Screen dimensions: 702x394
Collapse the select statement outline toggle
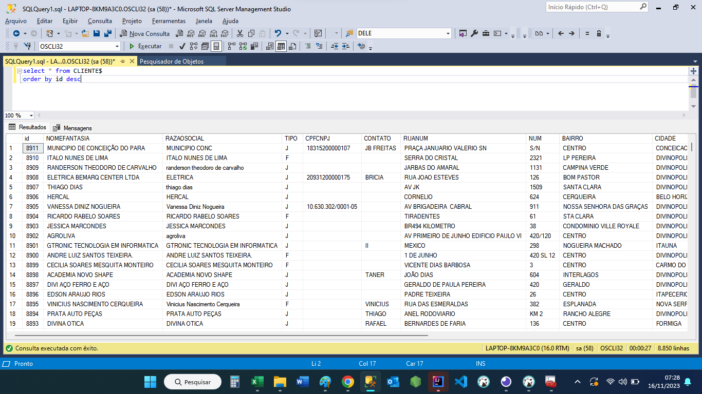20,71
